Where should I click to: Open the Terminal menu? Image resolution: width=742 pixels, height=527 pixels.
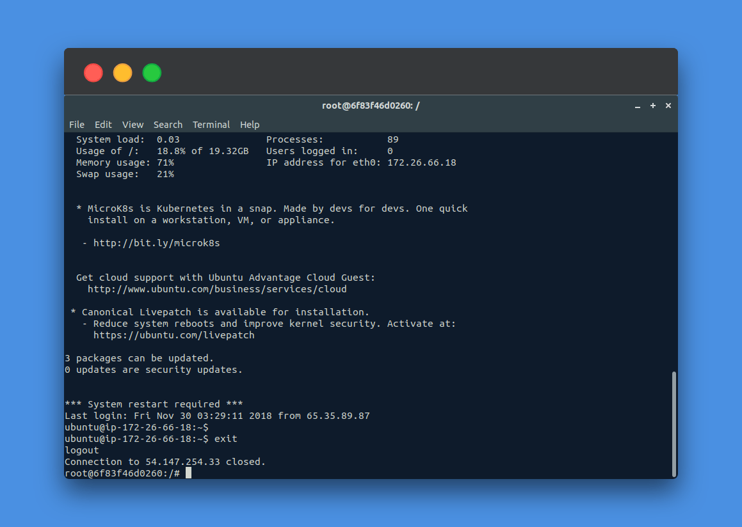click(211, 125)
